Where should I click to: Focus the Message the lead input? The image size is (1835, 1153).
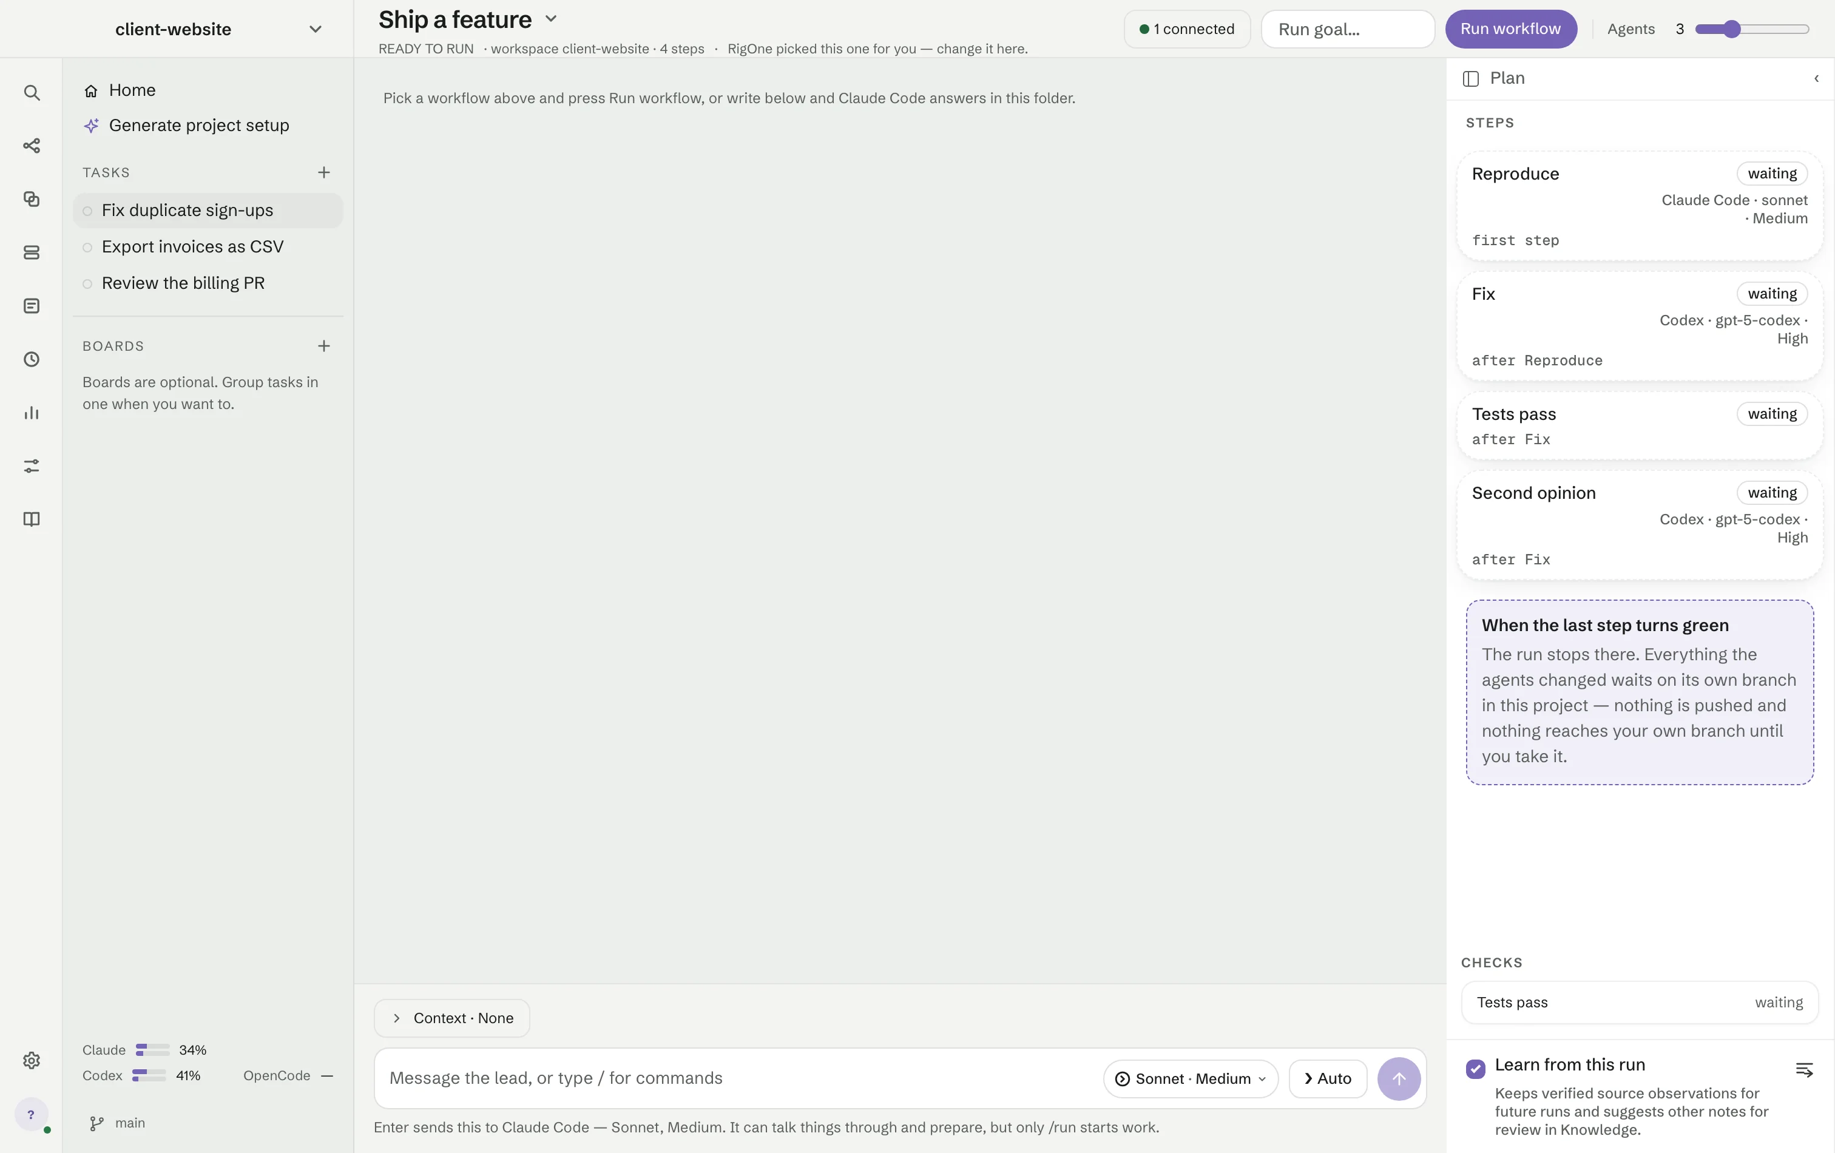pos(739,1078)
